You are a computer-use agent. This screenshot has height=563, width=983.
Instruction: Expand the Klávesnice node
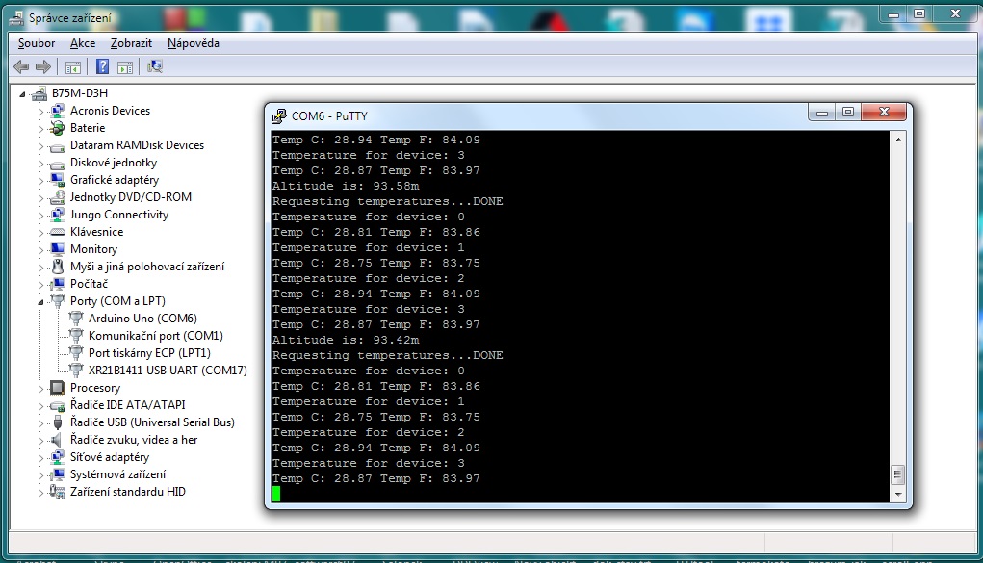point(40,233)
